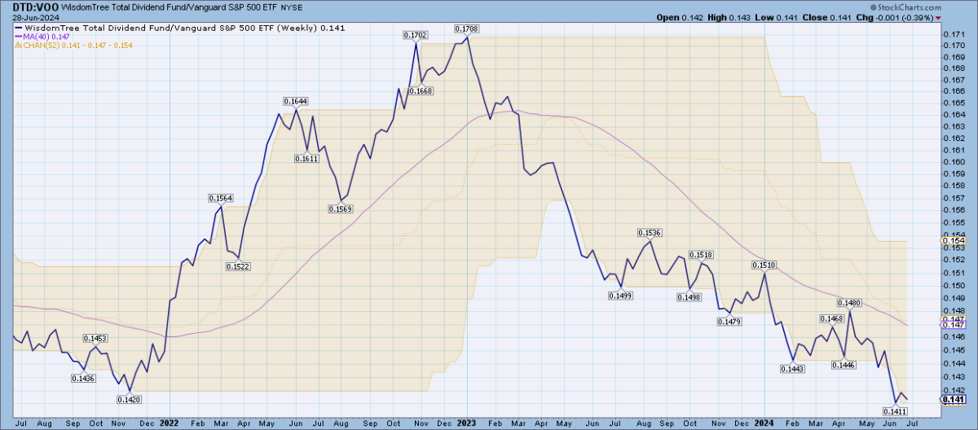Click the 0.1518 price label
Image resolution: width=978 pixels, height=430 pixels.
pyautogui.click(x=701, y=256)
